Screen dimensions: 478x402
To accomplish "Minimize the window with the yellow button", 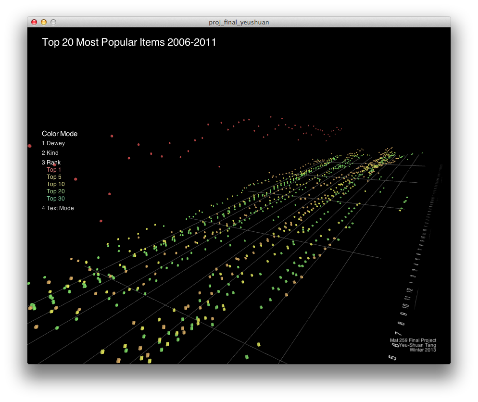I will coord(44,22).
